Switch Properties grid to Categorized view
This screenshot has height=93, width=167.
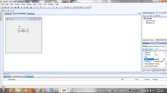pyautogui.click(x=144, y=49)
